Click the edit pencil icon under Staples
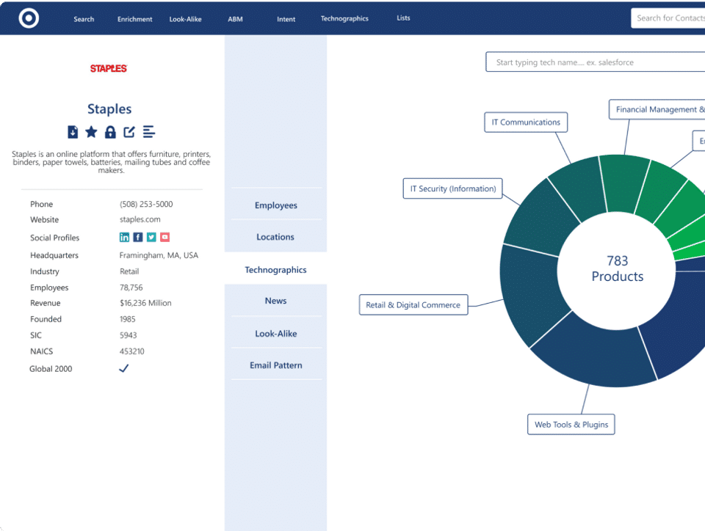The width and height of the screenshot is (705, 531). pos(129,131)
